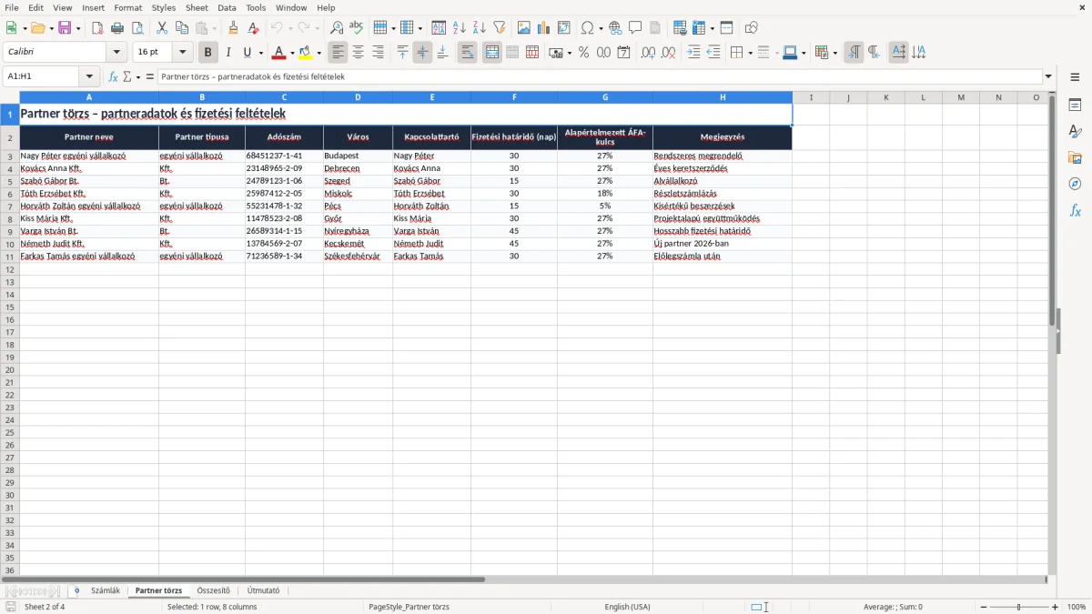Open the background color dropdown arrow
The height and width of the screenshot is (614, 1092).
(x=319, y=53)
